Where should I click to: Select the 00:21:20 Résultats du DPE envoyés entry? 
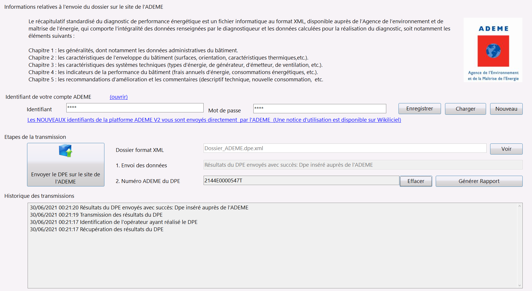[x=139, y=208]
